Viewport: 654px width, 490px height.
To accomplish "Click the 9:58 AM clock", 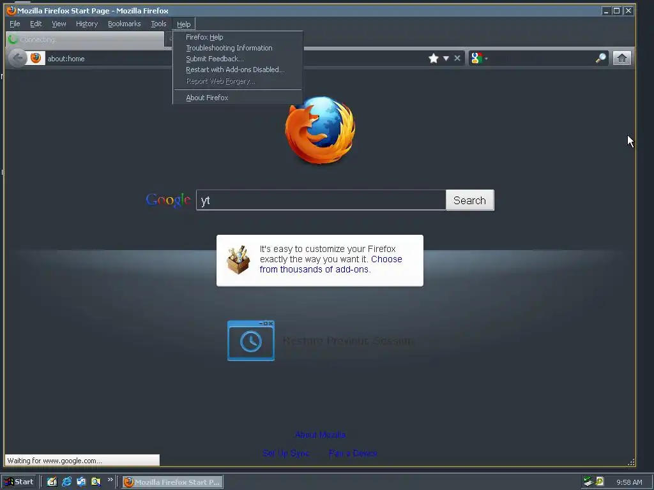I will pyautogui.click(x=629, y=482).
